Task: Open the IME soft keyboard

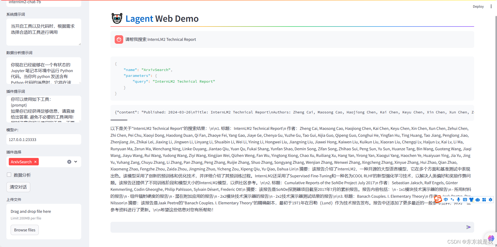Action: [x=465, y=200]
